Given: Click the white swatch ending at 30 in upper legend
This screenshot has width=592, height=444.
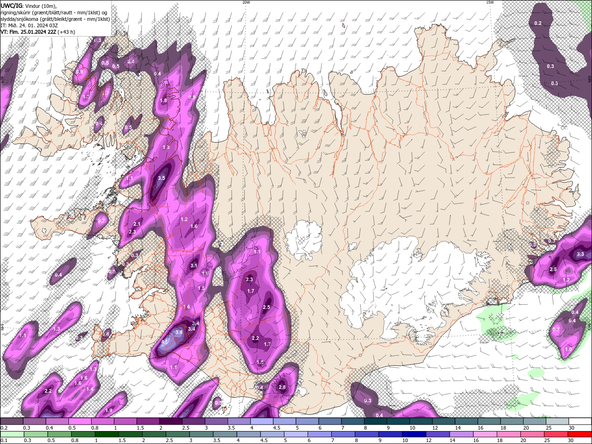Looking at the screenshot, I should tap(579, 421).
